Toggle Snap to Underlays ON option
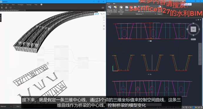This screenshot has width=203, height=109. pyautogui.click(x=147, y=11)
